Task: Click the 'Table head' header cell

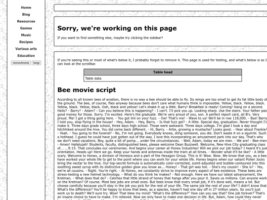Action: click(x=163, y=72)
